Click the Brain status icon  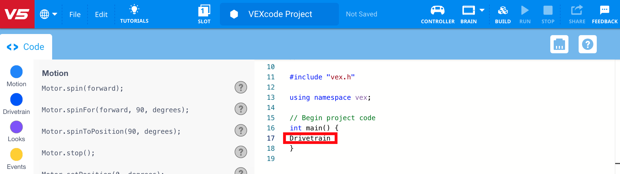point(468,11)
